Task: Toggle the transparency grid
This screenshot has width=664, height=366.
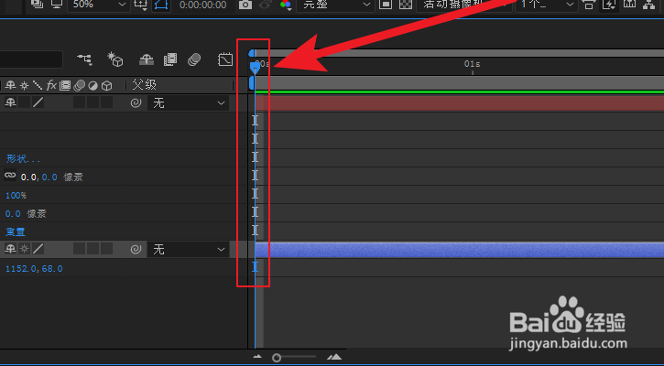Action: click(x=406, y=5)
